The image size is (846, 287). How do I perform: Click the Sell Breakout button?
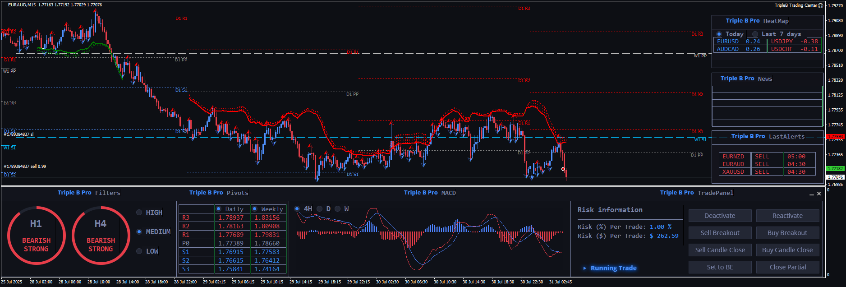click(x=720, y=233)
